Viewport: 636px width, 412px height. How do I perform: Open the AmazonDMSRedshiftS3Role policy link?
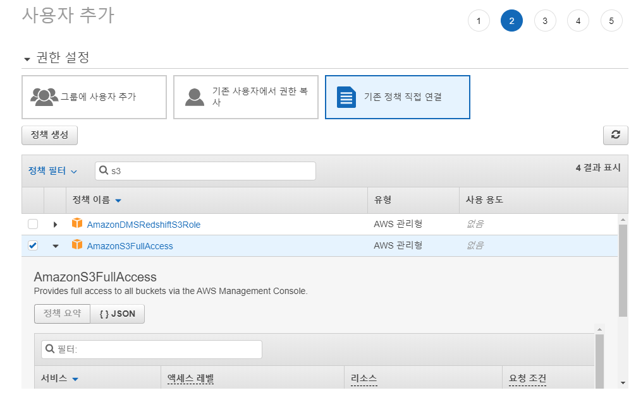[x=144, y=225]
